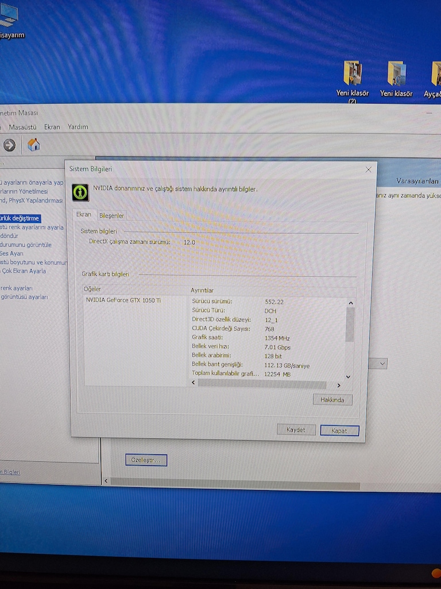Open the Masaüstü menu
Screen dimensions: 441x589
coord(22,127)
